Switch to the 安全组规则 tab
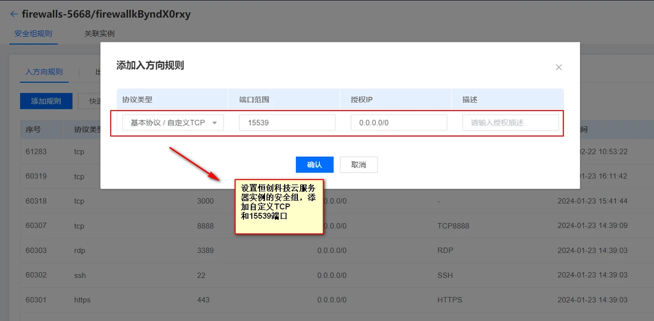Viewport: 654px width, 321px height. click(33, 34)
